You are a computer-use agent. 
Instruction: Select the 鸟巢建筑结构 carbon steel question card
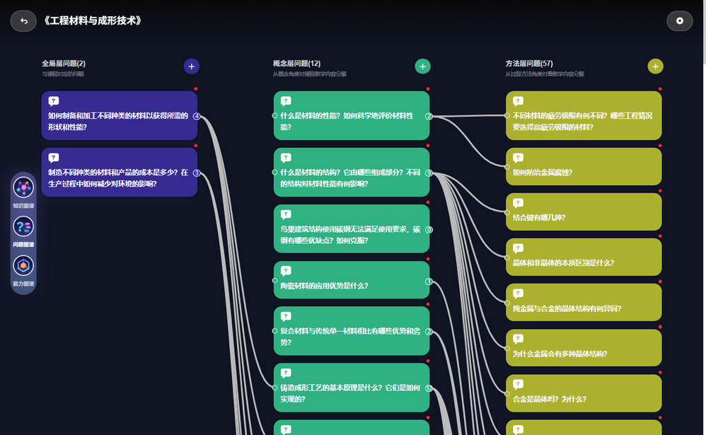coord(351,229)
